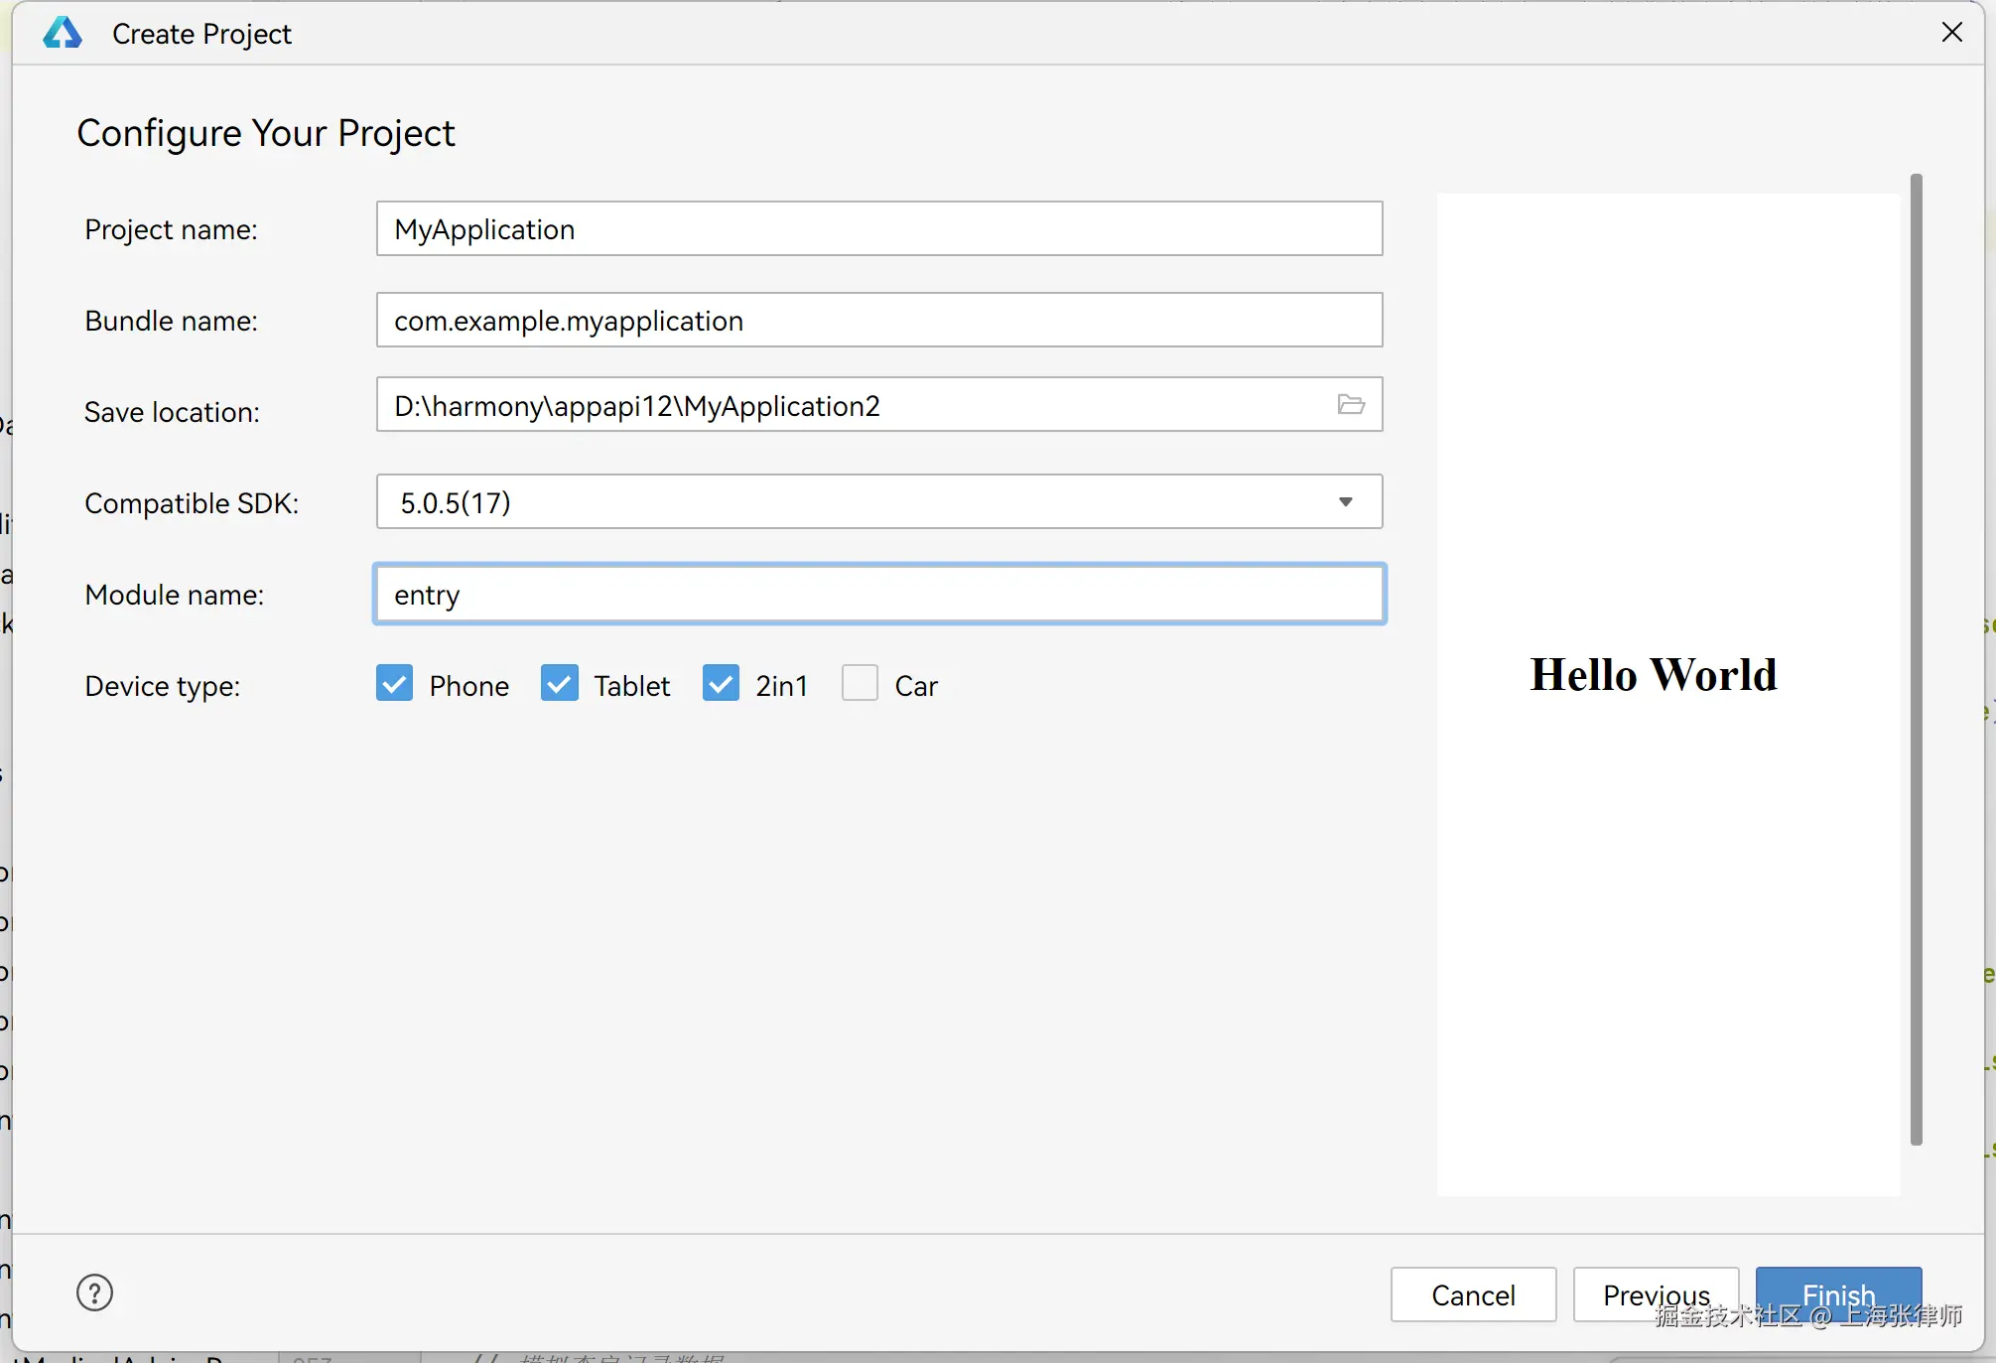Open the 5.0.5(17) SDK combo box
This screenshot has height=1363, width=1996.
(x=854, y=502)
